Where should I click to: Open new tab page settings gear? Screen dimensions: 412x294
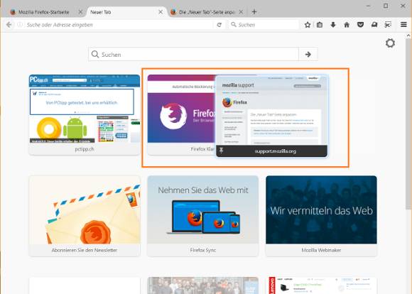(390, 43)
